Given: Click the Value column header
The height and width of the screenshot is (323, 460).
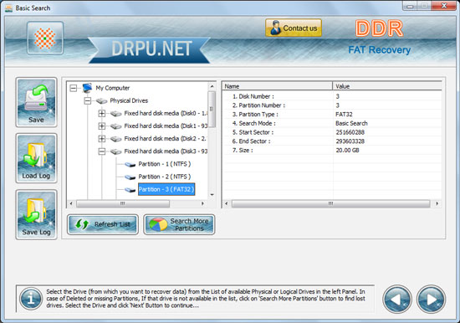Looking at the screenshot, I should pyautogui.click(x=387, y=86).
